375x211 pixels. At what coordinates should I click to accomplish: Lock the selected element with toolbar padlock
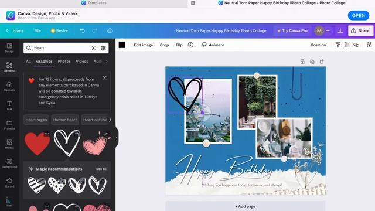coord(369,45)
